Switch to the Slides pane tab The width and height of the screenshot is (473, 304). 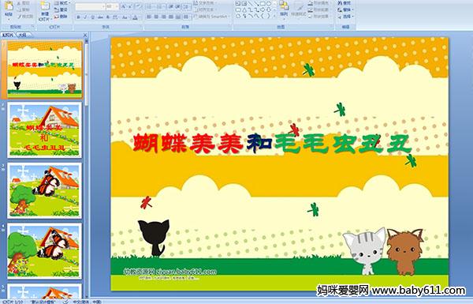[x=8, y=35]
